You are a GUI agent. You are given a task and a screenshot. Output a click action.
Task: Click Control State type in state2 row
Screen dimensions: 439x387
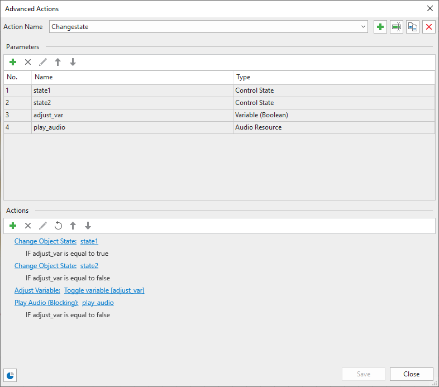coord(334,103)
